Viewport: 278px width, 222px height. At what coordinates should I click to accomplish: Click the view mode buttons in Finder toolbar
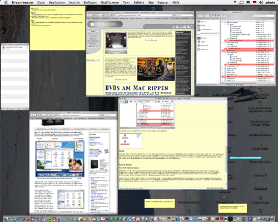[215, 16]
